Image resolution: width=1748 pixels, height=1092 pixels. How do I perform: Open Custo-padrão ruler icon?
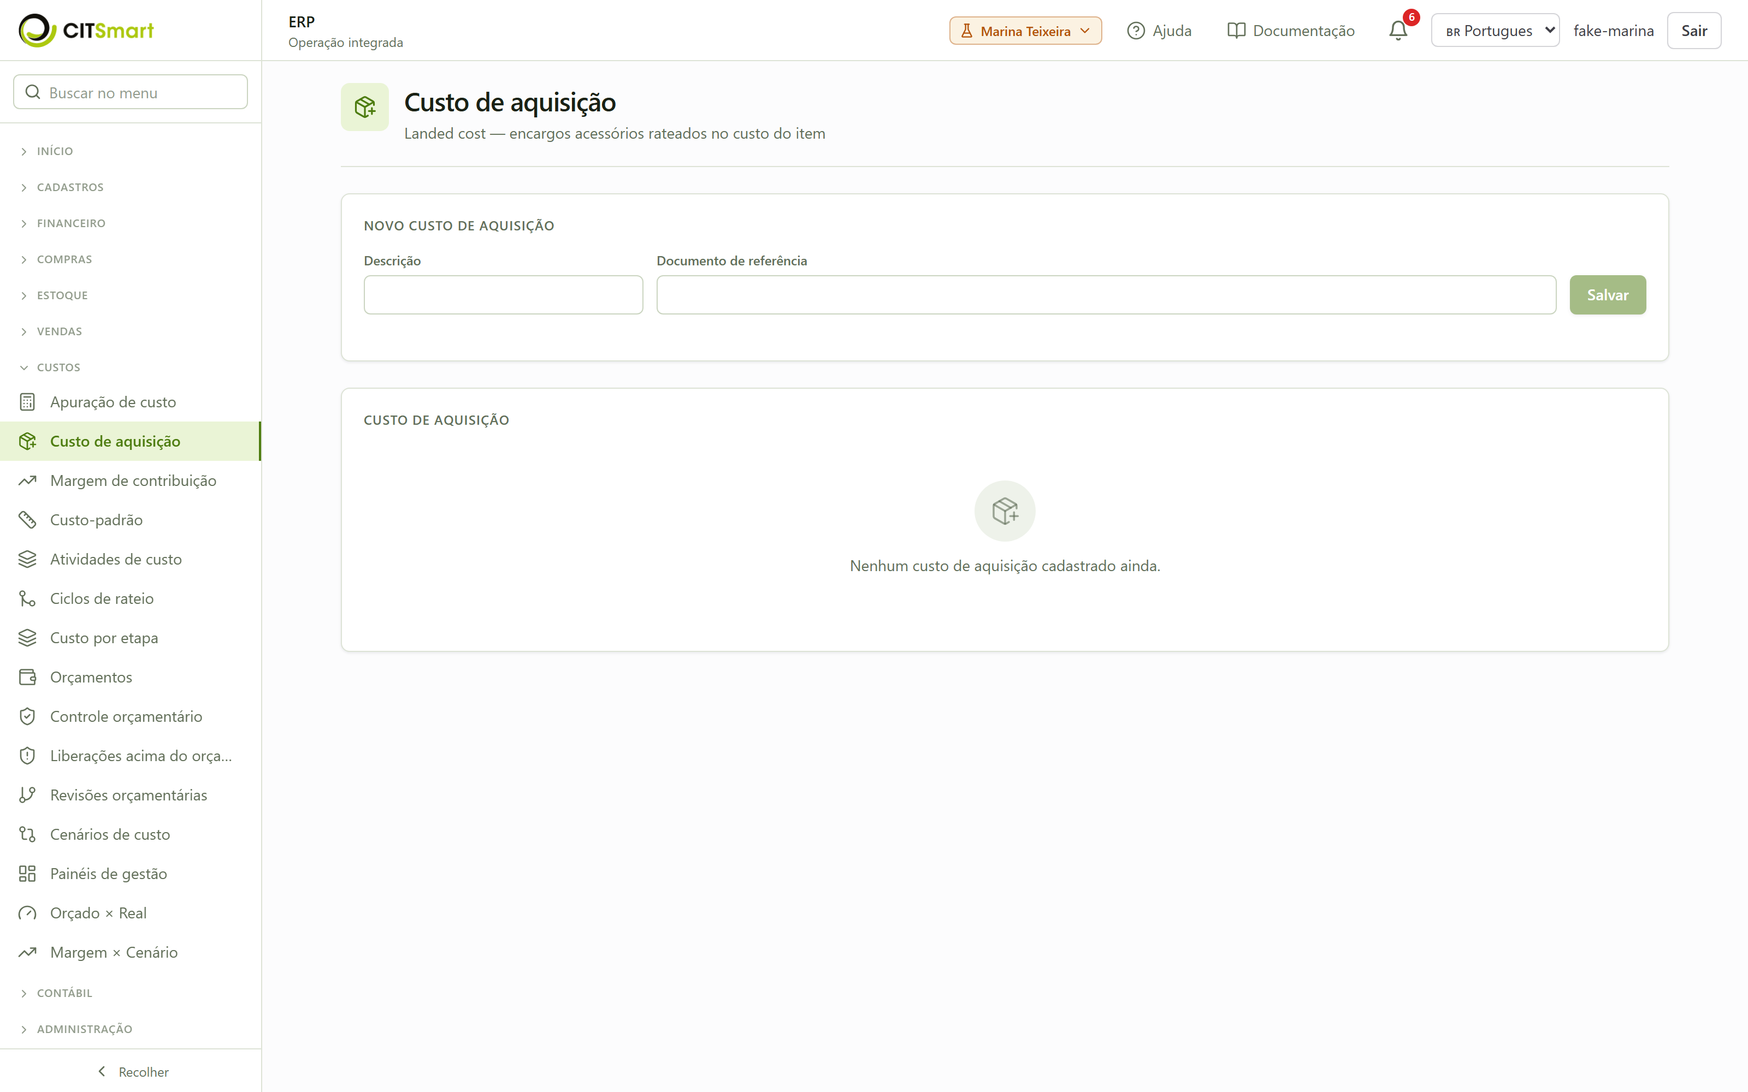pyautogui.click(x=27, y=520)
